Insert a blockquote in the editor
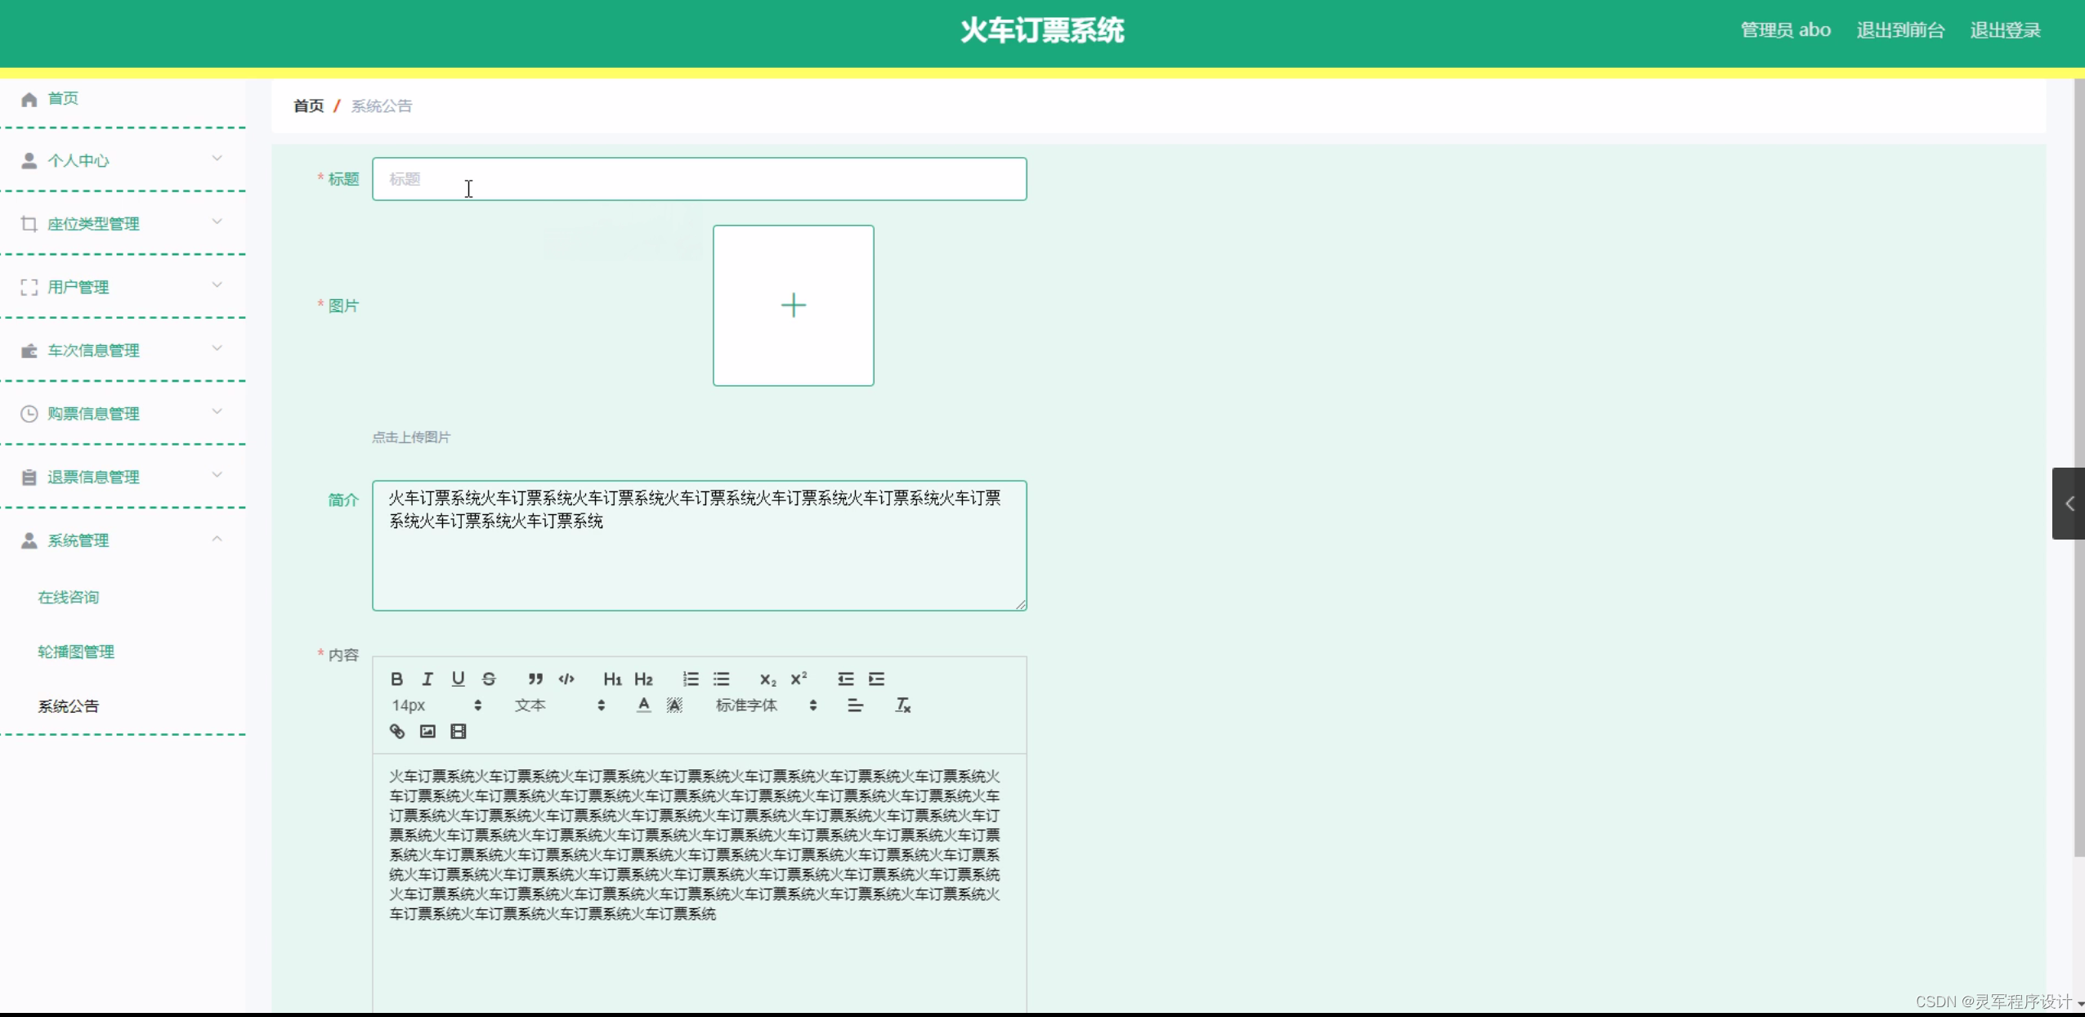The image size is (2085, 1017). (x=535, y=679)
